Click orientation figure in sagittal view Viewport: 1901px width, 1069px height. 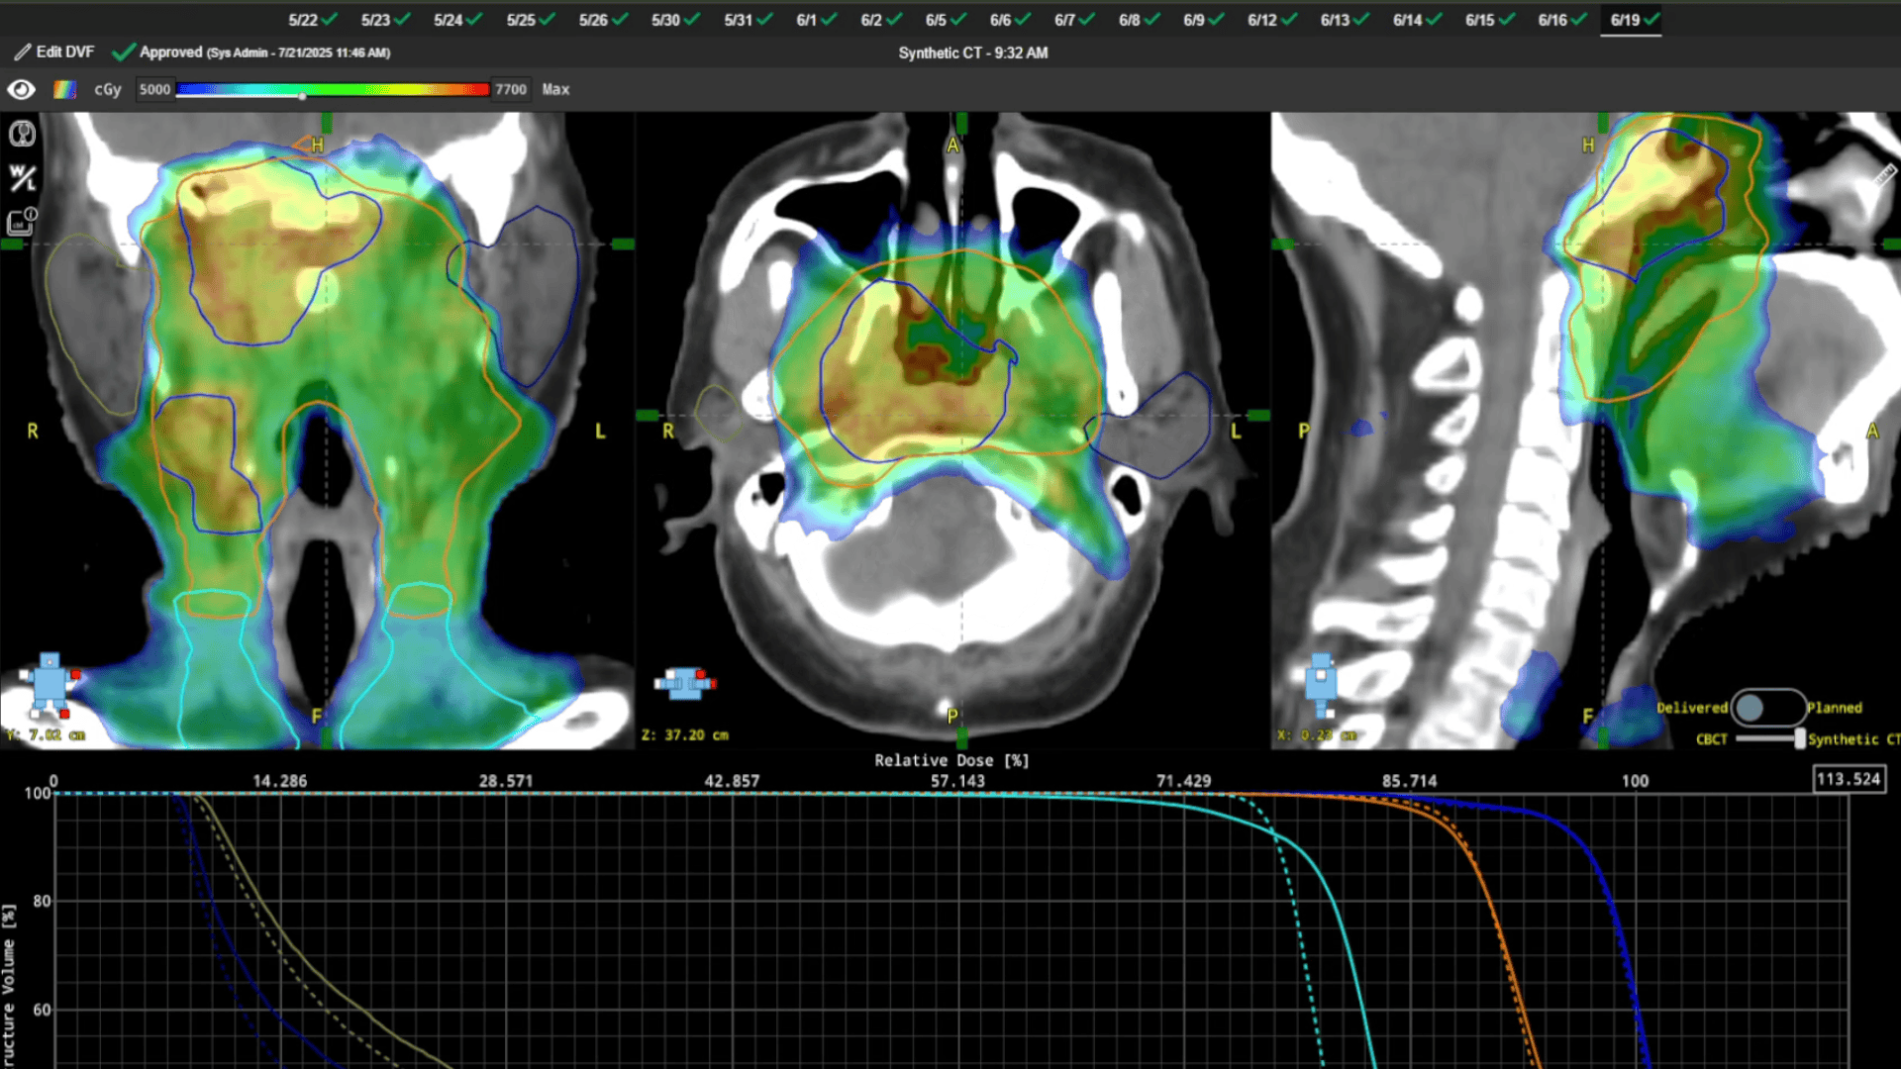[1321, 683]
